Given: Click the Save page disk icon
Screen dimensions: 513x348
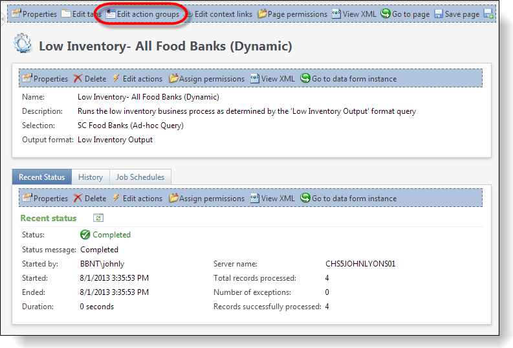Looking at the screenshot, I should click(439, 14).
